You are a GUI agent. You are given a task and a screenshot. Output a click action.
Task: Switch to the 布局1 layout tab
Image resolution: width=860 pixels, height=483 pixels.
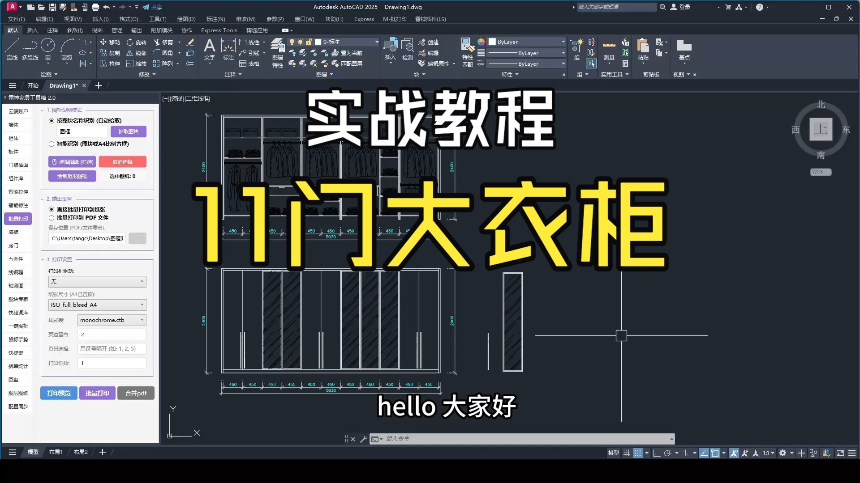(56, 453)
